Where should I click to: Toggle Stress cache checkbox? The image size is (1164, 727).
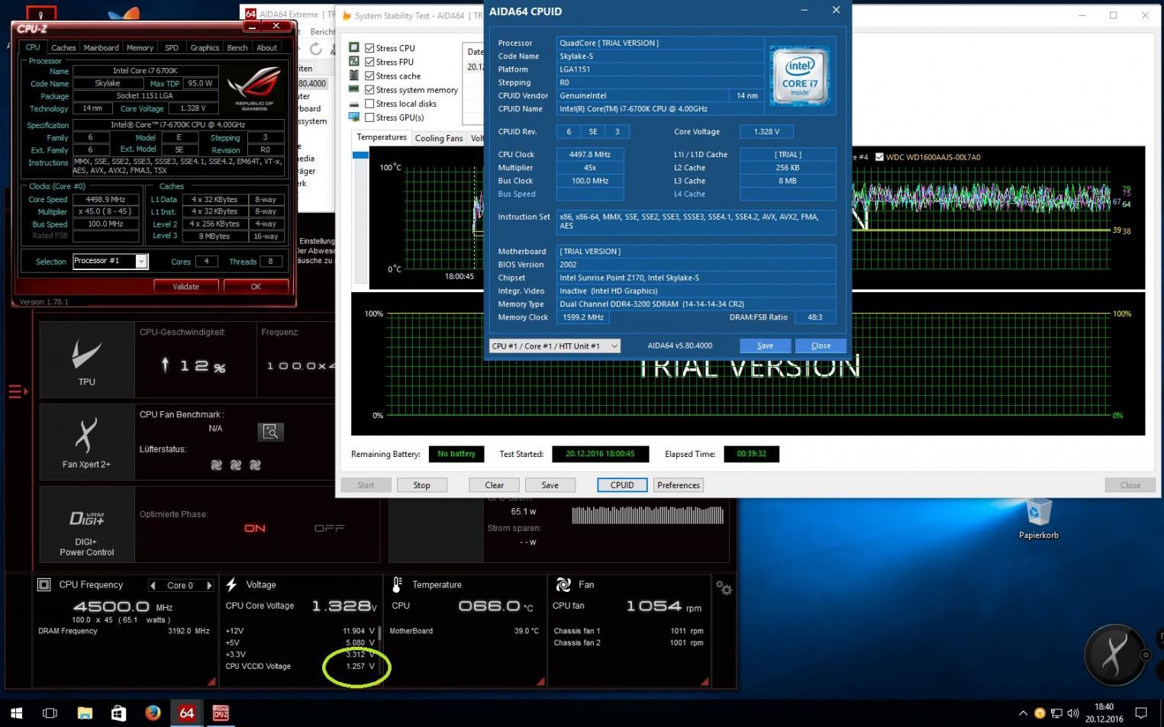click(369, 76)
